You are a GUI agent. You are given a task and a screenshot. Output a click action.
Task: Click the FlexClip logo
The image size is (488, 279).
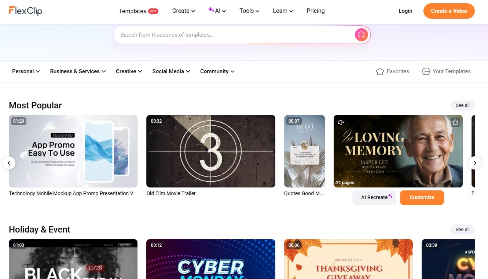click(x=25, y=11)
